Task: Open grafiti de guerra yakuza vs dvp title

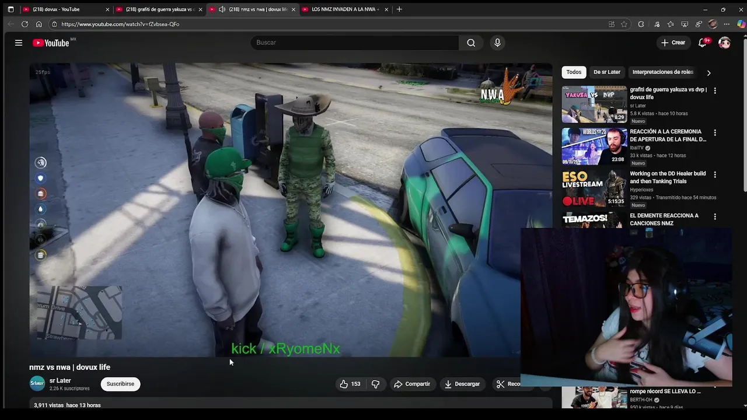Action: click(x=668, y=93)
